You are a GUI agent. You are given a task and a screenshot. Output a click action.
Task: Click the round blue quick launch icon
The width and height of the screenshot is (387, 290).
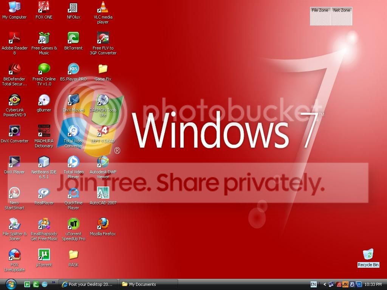[45, 284]
